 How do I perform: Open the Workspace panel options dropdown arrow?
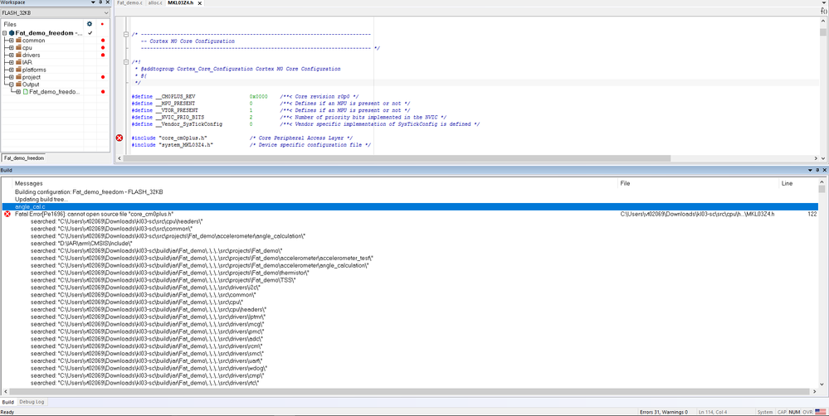coord(94,2)
